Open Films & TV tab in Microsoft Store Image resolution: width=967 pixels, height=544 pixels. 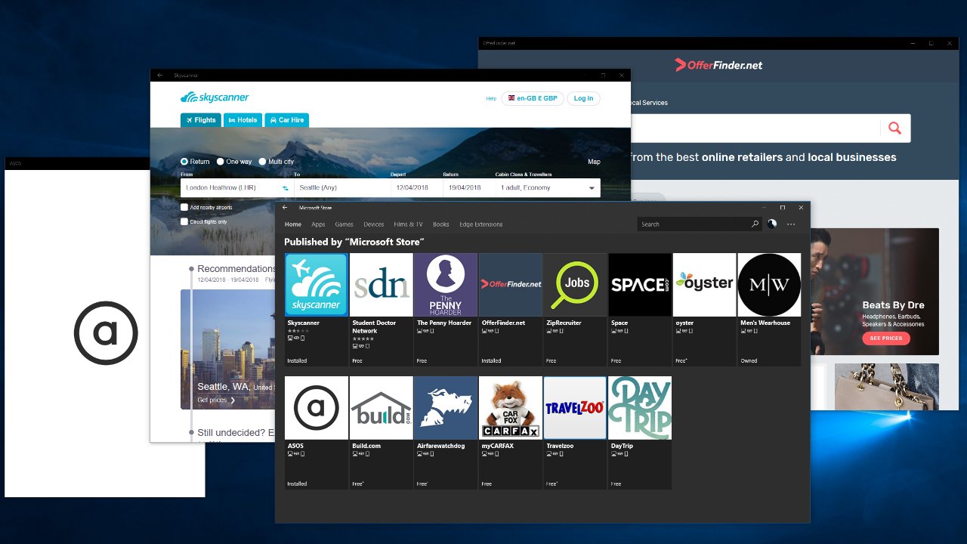[408, 224]
